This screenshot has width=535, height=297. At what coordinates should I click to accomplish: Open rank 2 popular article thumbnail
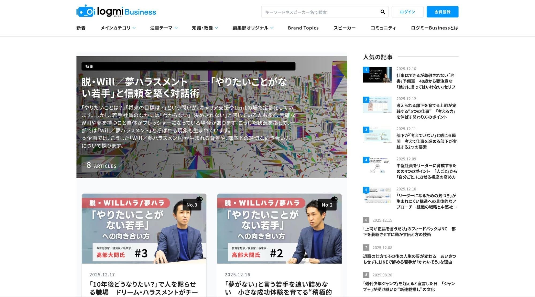377,105
